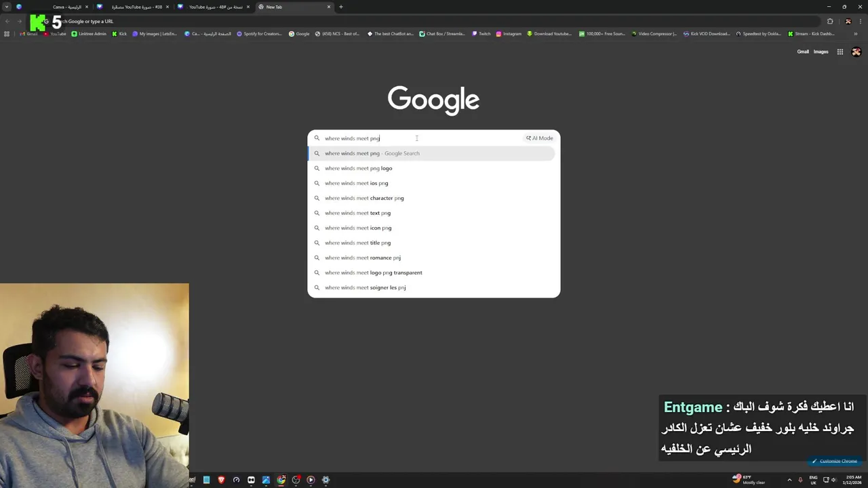Open the Google account avatar

pyautogui.click(x=856, y=52)
